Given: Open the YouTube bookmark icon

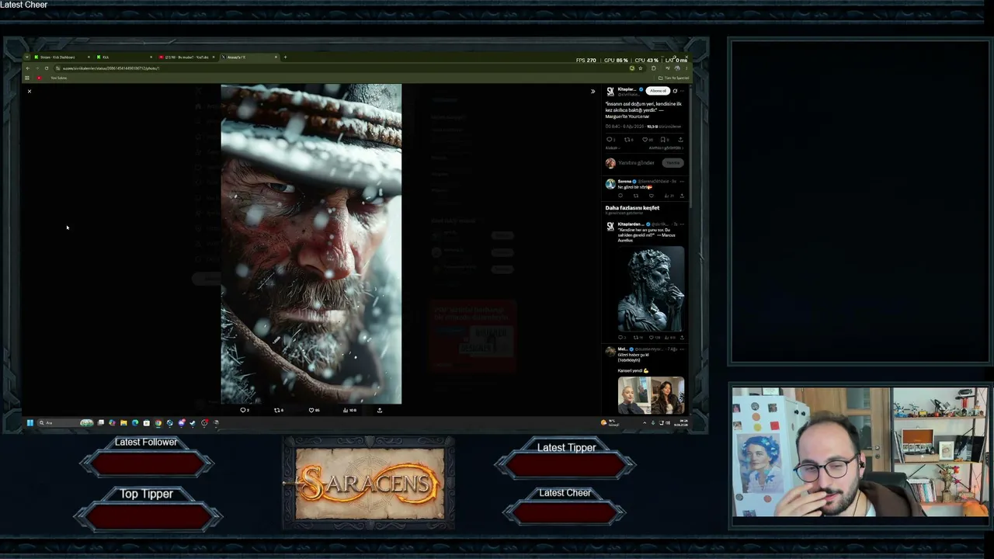Looking at the screenshot, I should [40, 78].
